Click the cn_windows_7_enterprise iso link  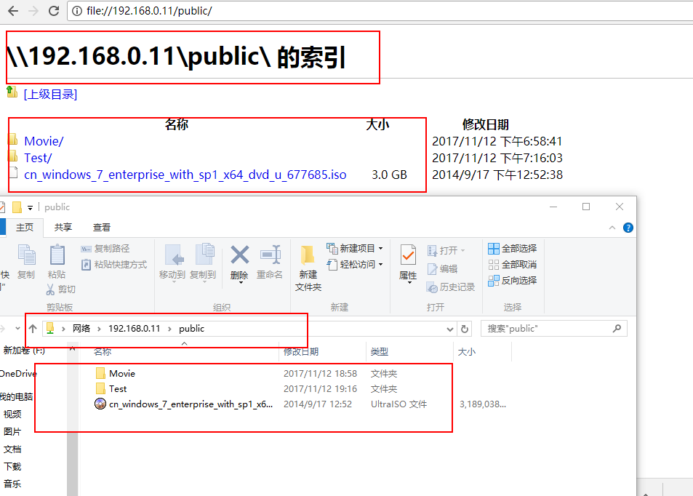click(x=185, y=175)
